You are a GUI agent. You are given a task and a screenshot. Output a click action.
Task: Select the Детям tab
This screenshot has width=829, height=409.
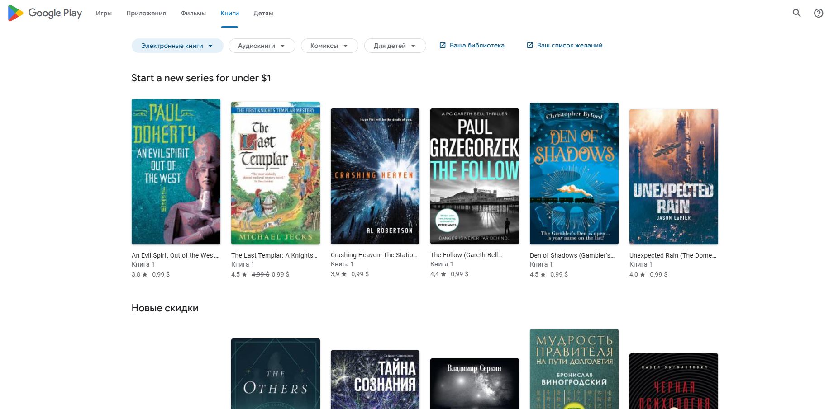[x=263, y=13]
